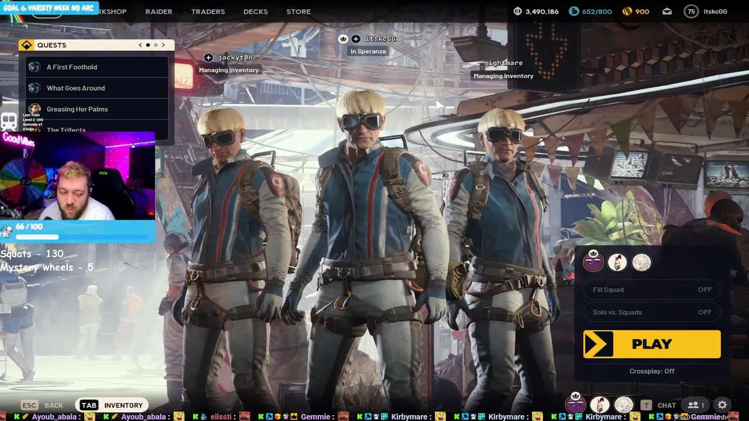
Task: Click the Greasing Her Palms quest portrait
Action: (35, 109)
